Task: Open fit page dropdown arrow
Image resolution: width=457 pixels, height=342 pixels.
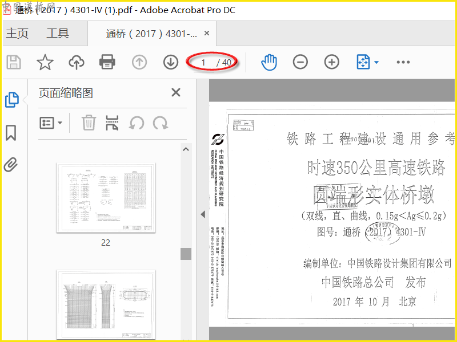Action: click(x=376, y=62)
